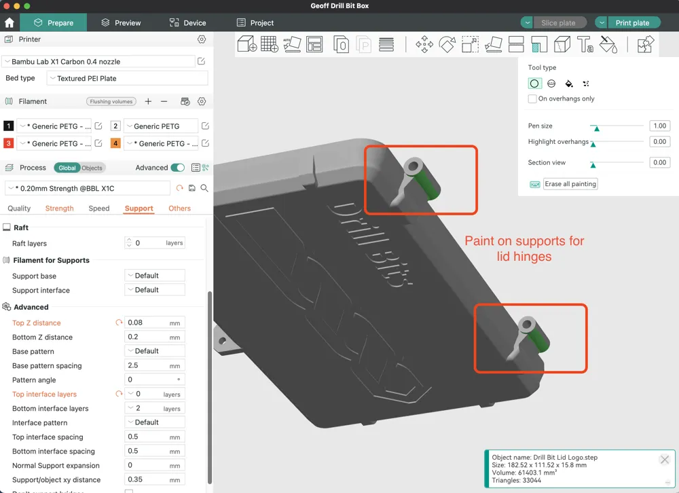The height and width of the screenshot is (493, 679).
Task: Open the home screen icon
Action: pyautogui.click(x=9, y=22)
